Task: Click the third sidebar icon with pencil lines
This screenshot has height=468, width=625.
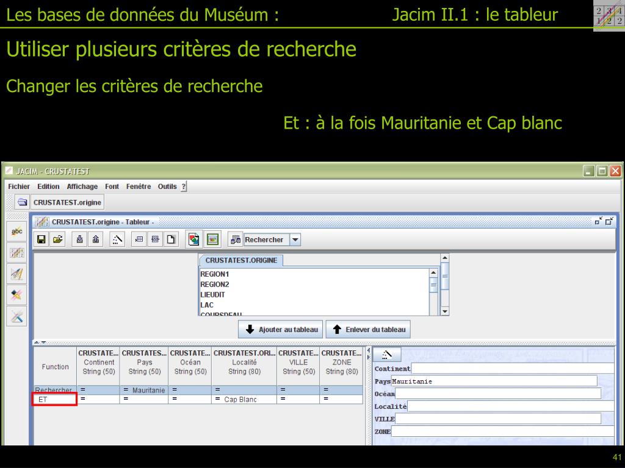Action: click(16, 274)
